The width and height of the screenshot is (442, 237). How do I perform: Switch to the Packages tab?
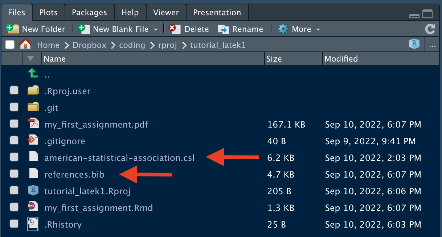(x=90, y=13)
